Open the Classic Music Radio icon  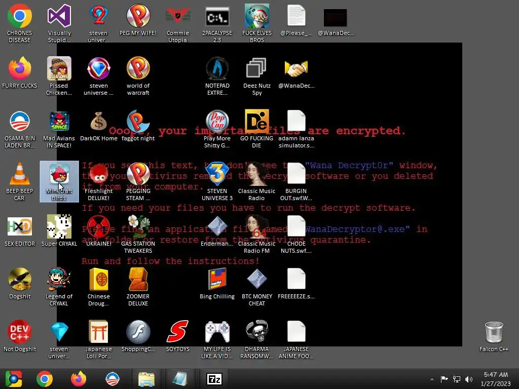coord(256,174)
